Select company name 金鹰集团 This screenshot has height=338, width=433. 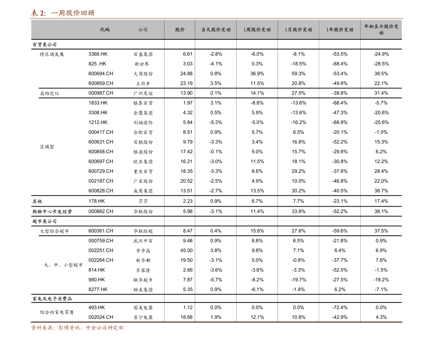click(143, 113)
